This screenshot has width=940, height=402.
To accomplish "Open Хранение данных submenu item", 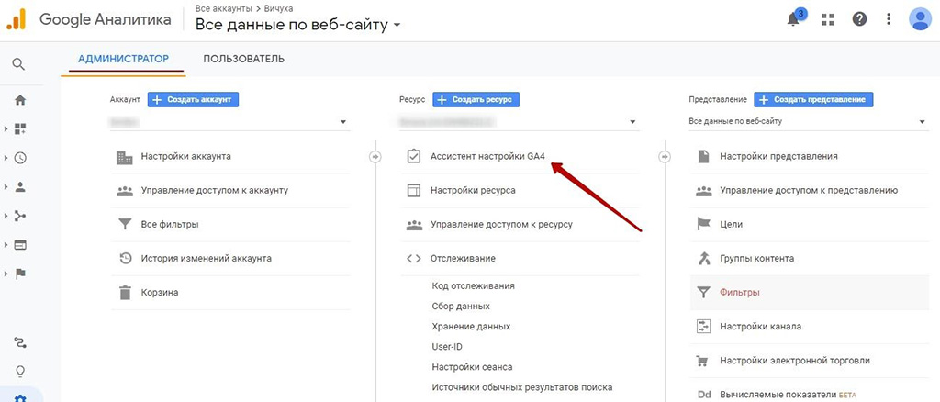I will [x=471, y=327].
